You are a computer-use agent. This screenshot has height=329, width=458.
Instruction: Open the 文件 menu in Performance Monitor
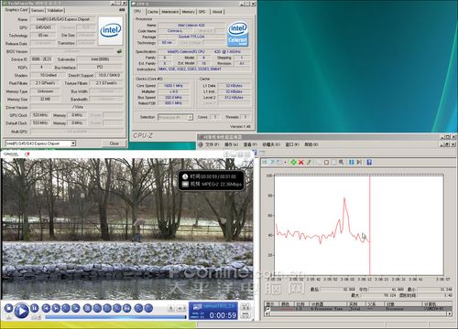[213, 144]
